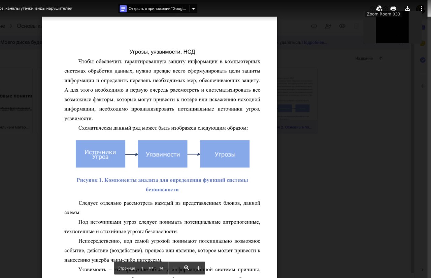Viewport: 431px width, 278px height.
Task: Download the file using download icon
Action: [x=407, y=8]
